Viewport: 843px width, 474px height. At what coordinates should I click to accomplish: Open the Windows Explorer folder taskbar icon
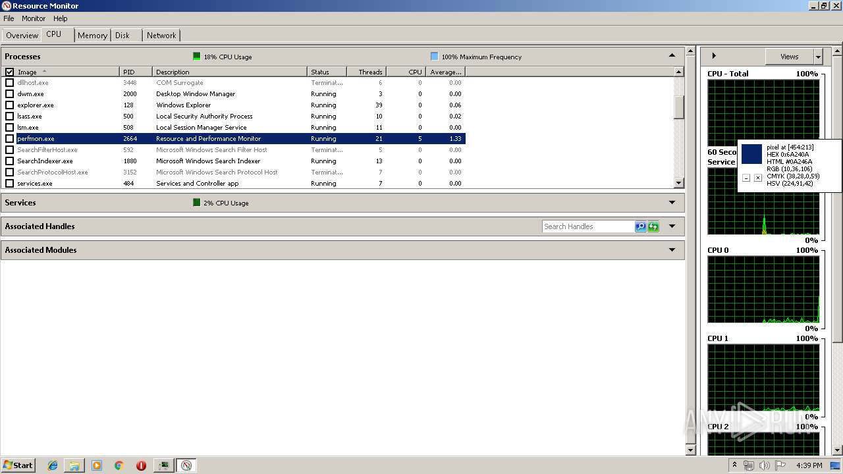pos(74,465)
